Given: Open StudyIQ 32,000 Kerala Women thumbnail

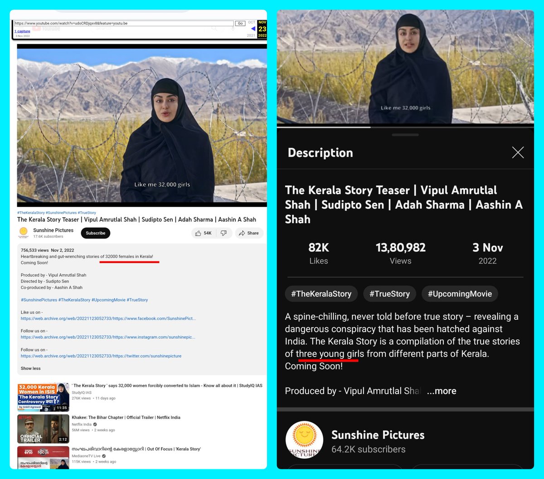Looking at the screenshot, I should 43,397.
